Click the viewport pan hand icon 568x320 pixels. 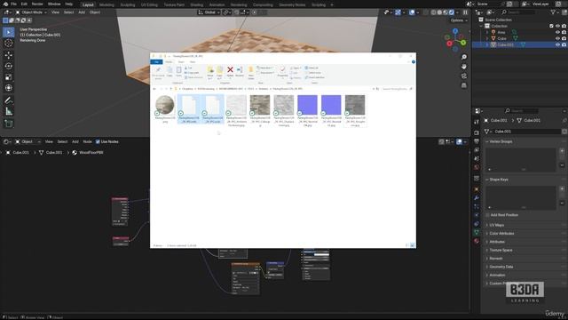tap(464, 67)
